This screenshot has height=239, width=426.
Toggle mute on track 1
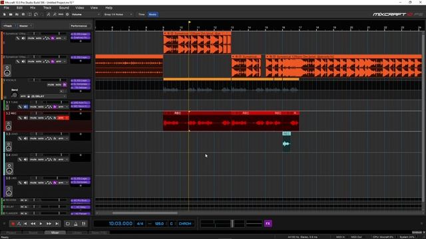[31, 39]
